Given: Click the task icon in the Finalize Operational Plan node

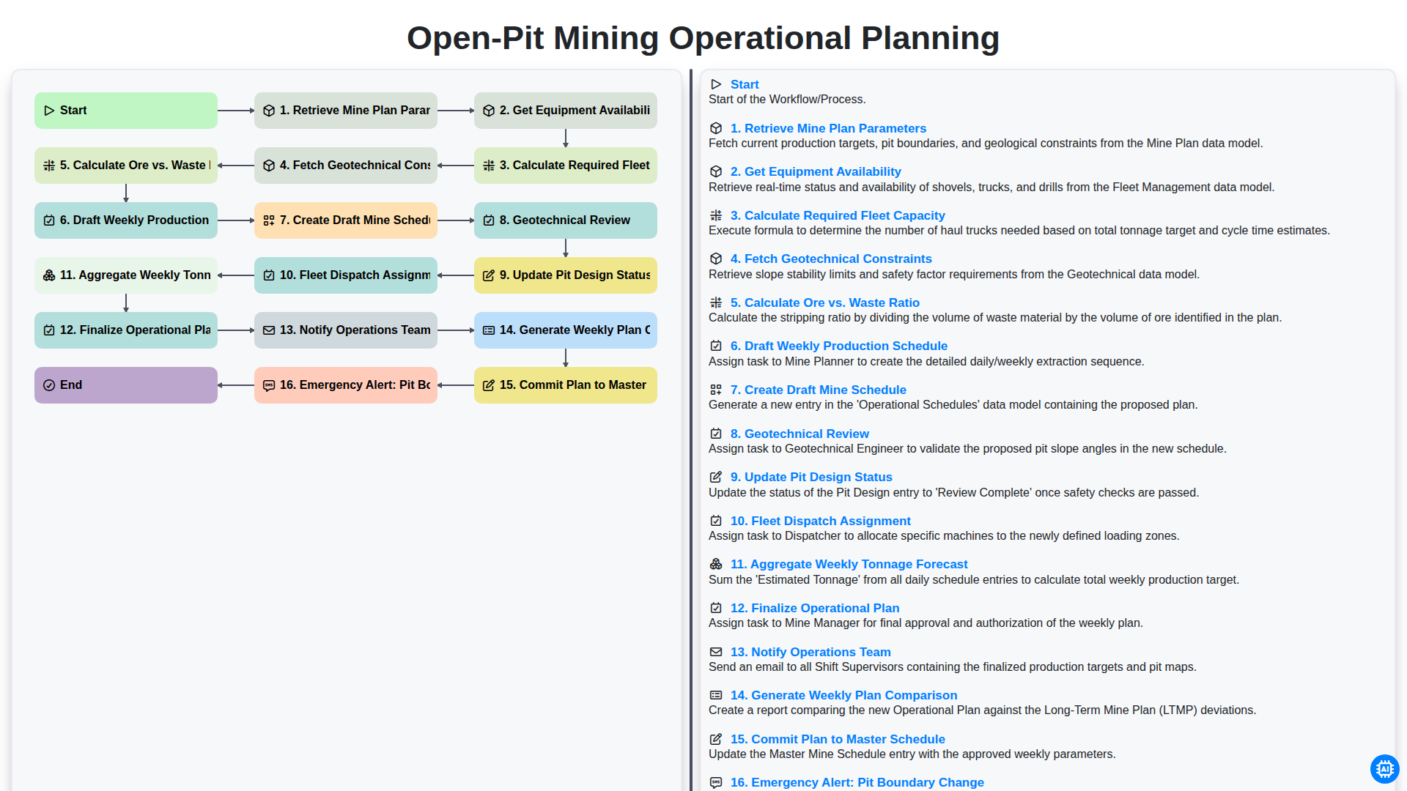Looking at the screenshot, I should (x=49, y=330).
